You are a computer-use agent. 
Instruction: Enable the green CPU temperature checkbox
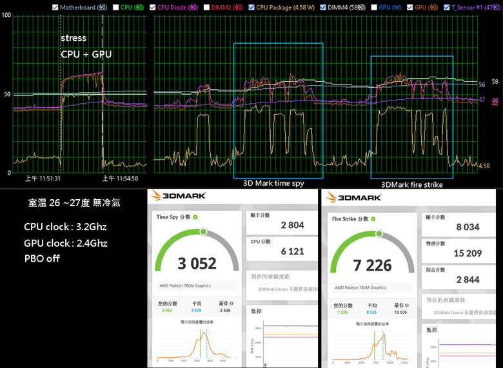(x=116, y=7)
